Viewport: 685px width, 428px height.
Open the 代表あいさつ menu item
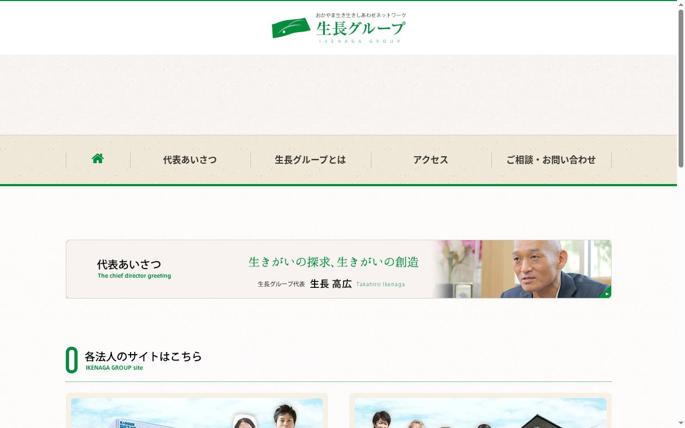(x=190, y=159)
